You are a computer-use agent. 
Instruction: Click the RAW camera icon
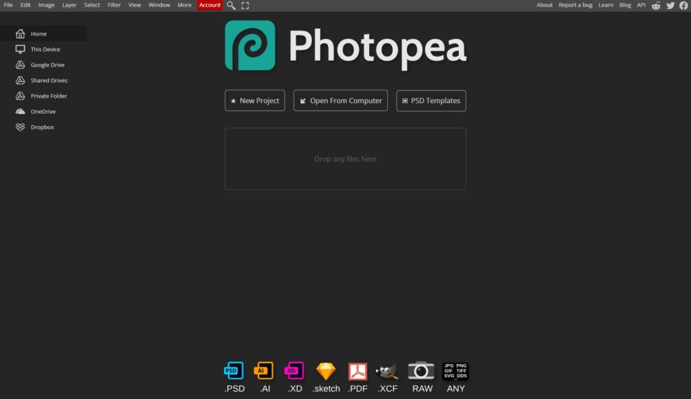point(422,371)
